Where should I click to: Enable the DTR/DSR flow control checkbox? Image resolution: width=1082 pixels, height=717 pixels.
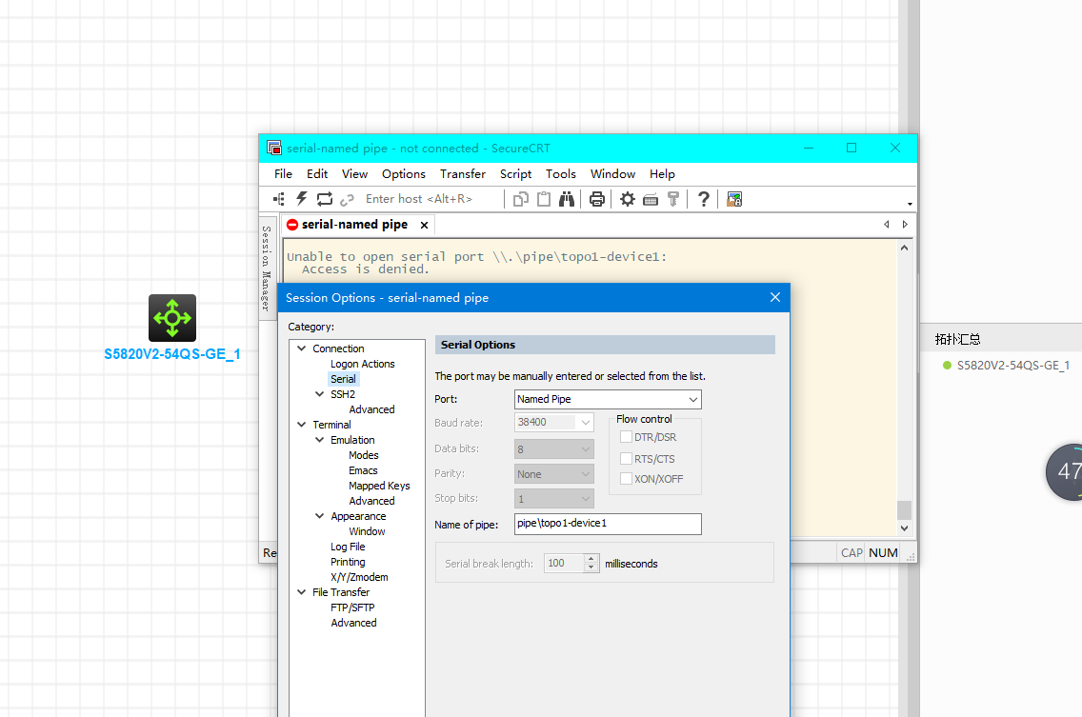tap(626, 437)
